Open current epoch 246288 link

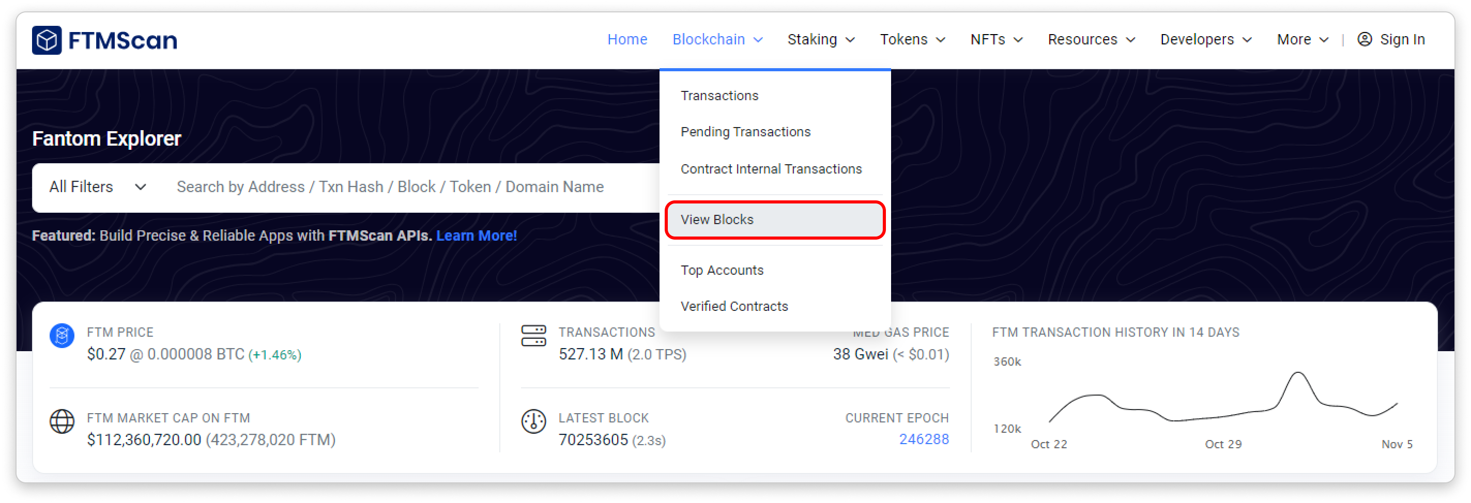pos(923,439)
